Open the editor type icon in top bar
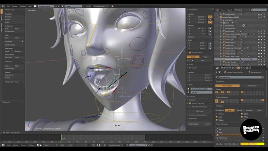The height and width of the screenshot is (151, 268). (x=3, y=6)
